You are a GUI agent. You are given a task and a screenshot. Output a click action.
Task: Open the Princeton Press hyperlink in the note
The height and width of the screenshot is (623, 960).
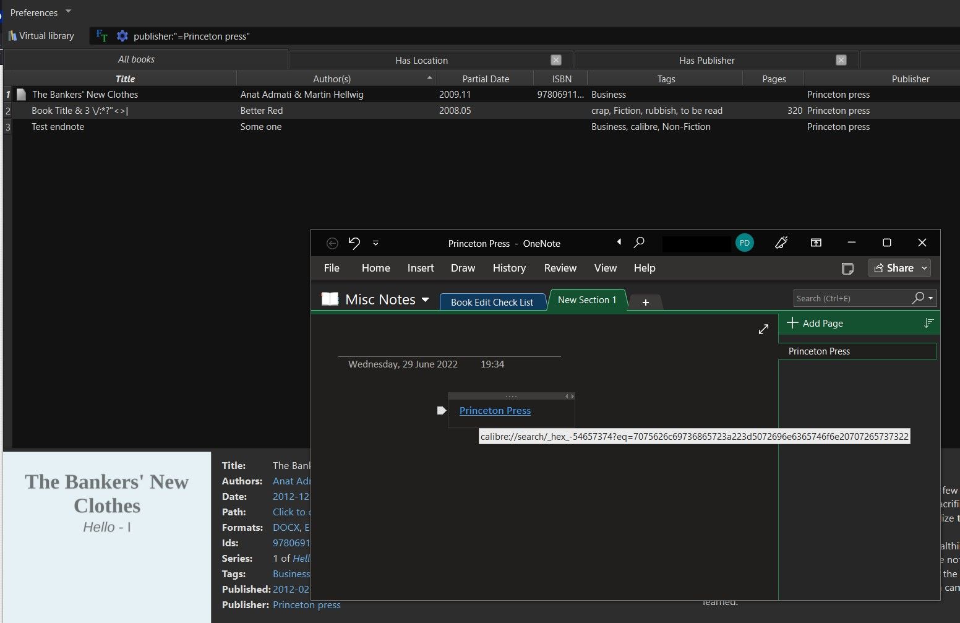[495, 411]
